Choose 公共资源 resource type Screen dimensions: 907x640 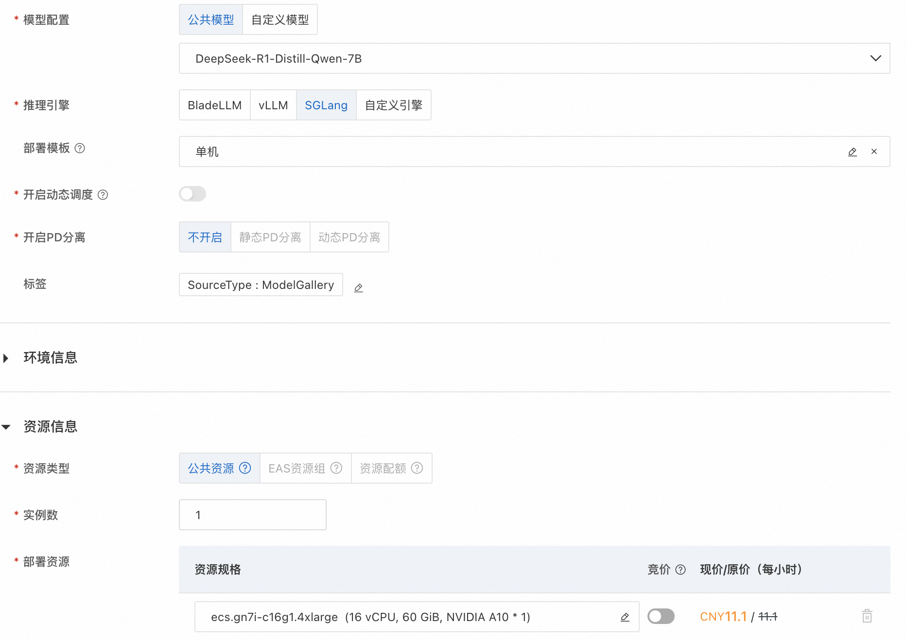tap(220, 468)
